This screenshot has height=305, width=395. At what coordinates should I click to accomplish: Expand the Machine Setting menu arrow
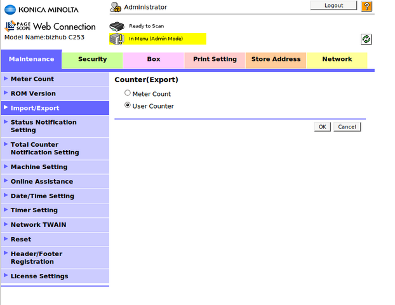coord(6,166)
